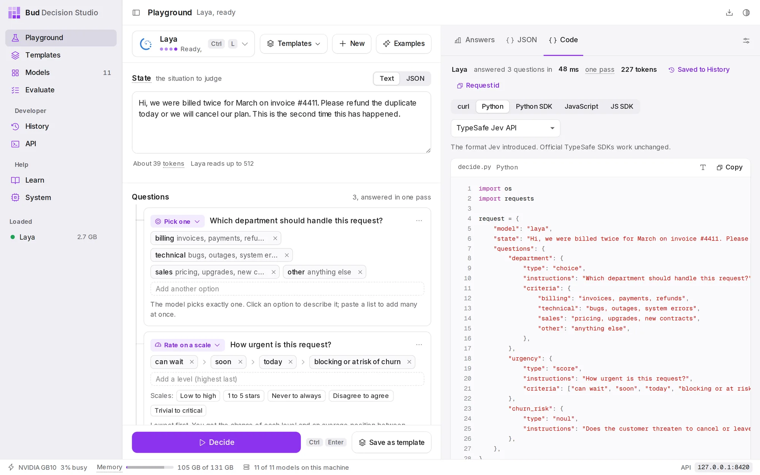Open History in the sidebar
760x475 pixels.
61,127
